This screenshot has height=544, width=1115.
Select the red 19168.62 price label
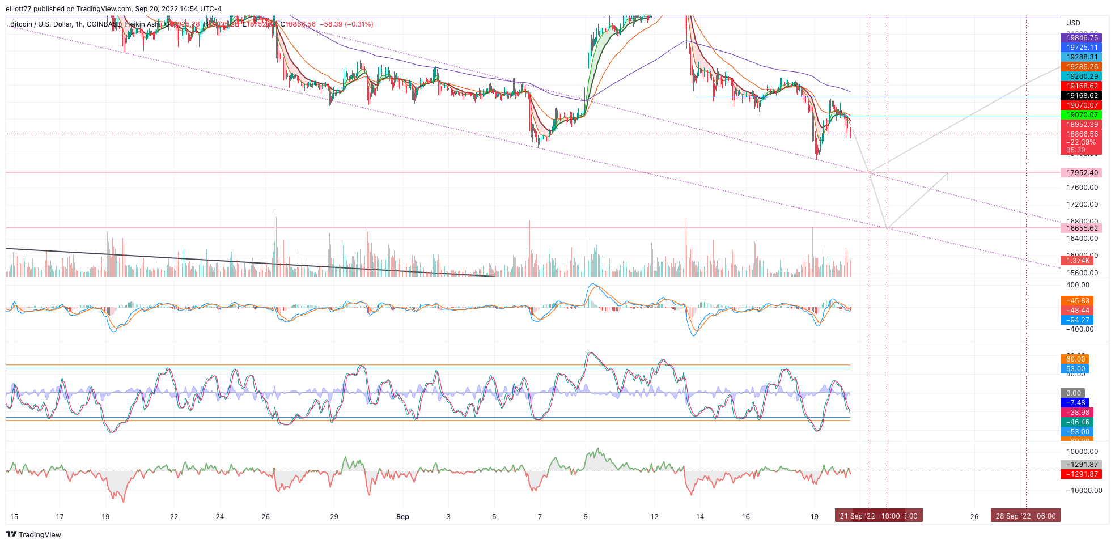coord(1081,86)
